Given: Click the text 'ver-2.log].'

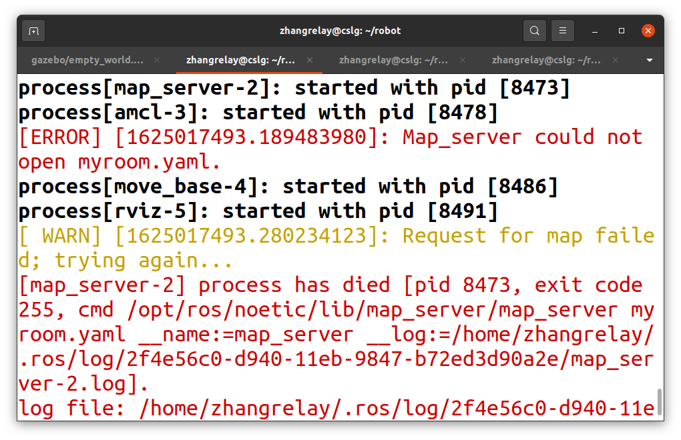Looking at the screenshot, I should pos(83,385).
